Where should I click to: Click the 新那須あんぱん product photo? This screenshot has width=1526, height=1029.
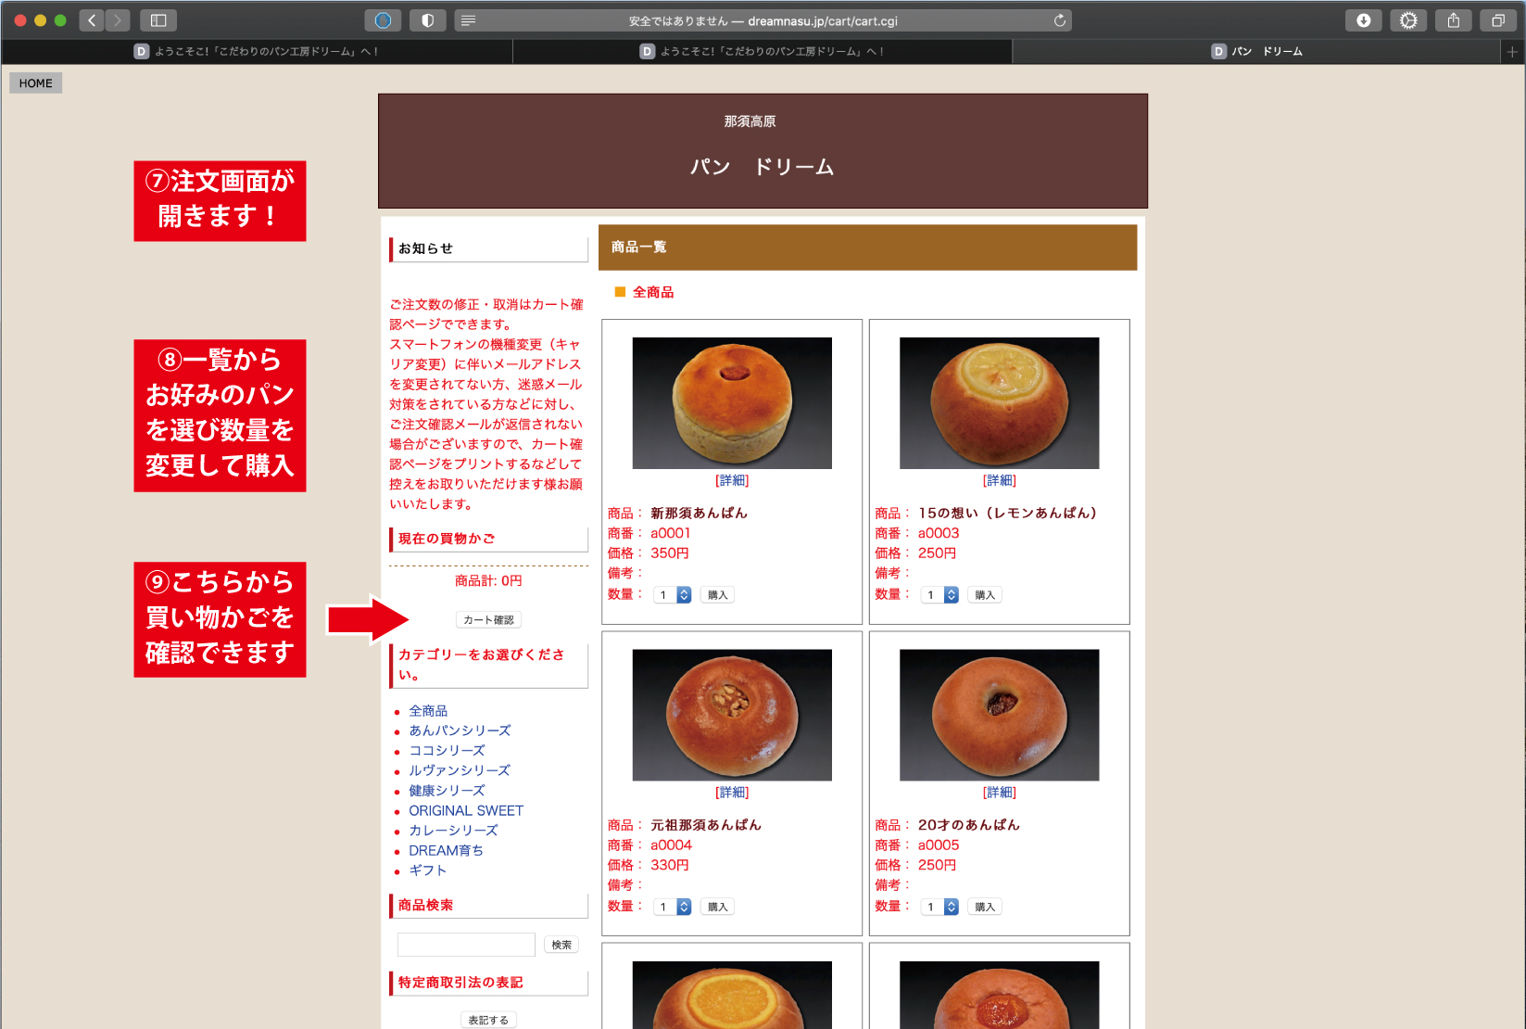point(732,403)
